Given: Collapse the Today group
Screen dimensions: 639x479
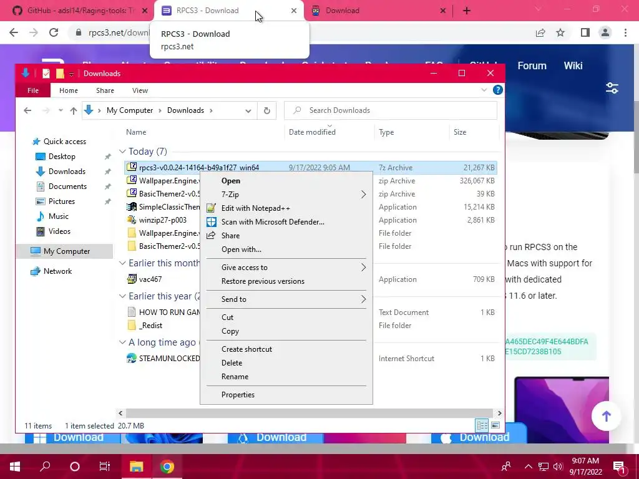Looking at the screenshot, I should [122, 152].
